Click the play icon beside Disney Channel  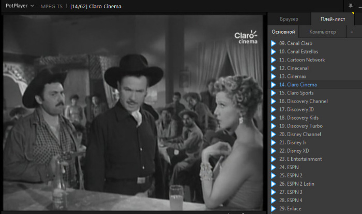pos(274,135)
